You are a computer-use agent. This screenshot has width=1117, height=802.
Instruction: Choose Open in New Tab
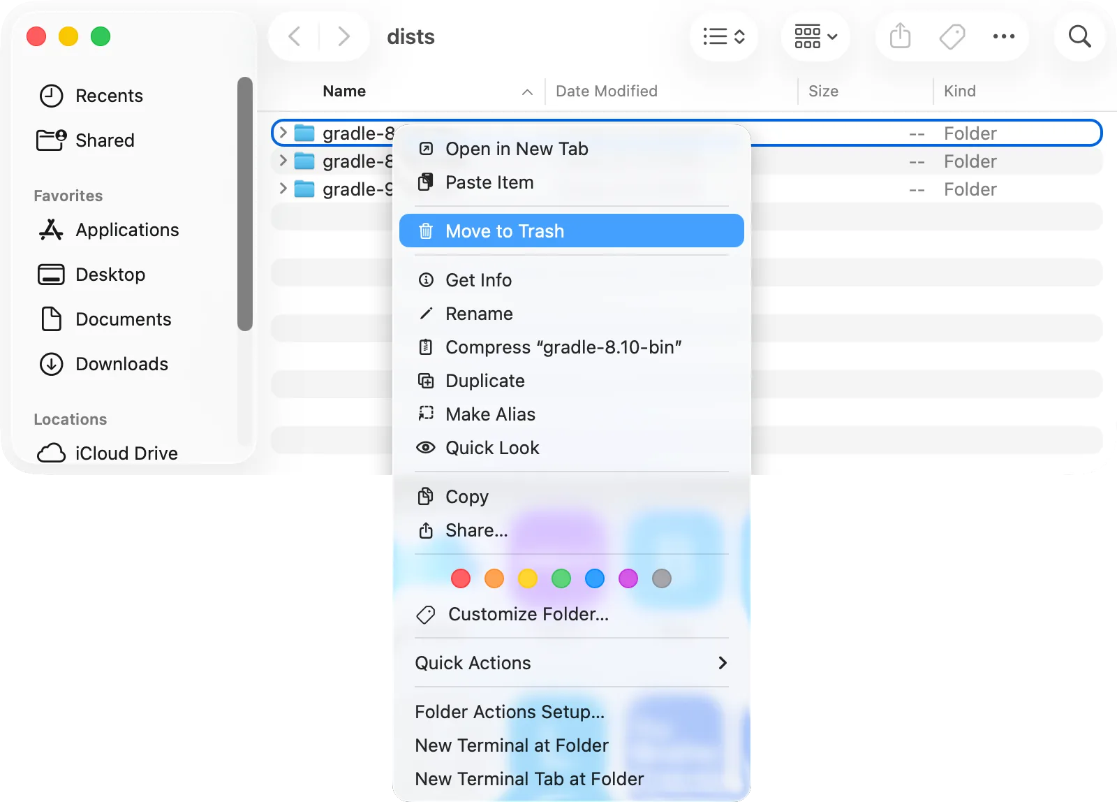pyautogui.click(x=572, y=149)
